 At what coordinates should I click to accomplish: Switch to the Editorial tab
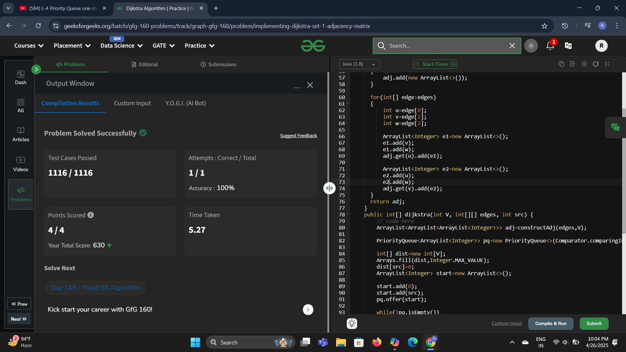point(145,64)
